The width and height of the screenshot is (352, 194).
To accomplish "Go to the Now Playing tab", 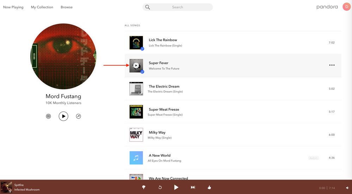I will pyautogui.click(x=13, y=7).
